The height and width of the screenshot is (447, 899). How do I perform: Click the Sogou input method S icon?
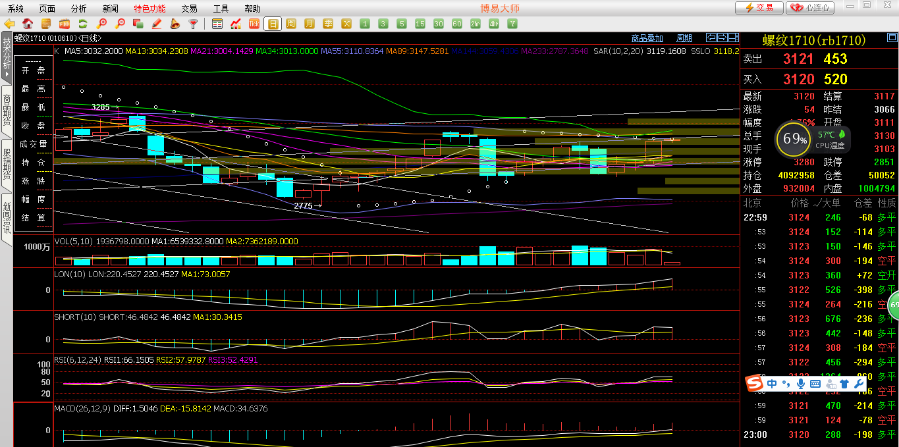pos(755,383)
